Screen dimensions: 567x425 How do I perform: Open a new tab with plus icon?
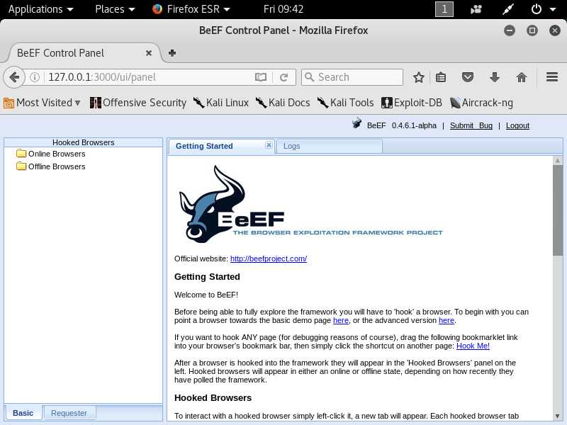[172, 53]
